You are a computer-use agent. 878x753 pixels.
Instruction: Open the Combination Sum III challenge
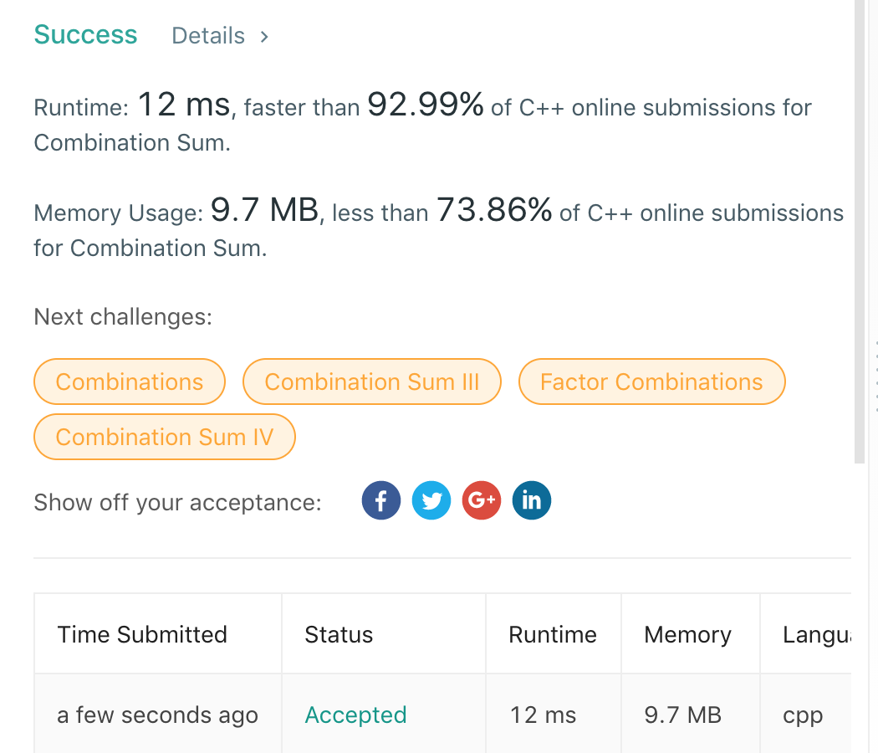tap(372, 382)
